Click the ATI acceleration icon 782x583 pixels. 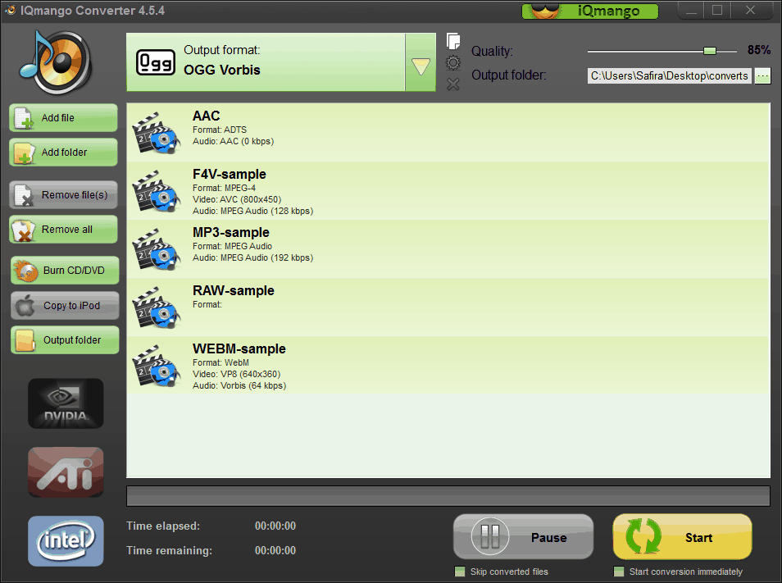[66, 471]
